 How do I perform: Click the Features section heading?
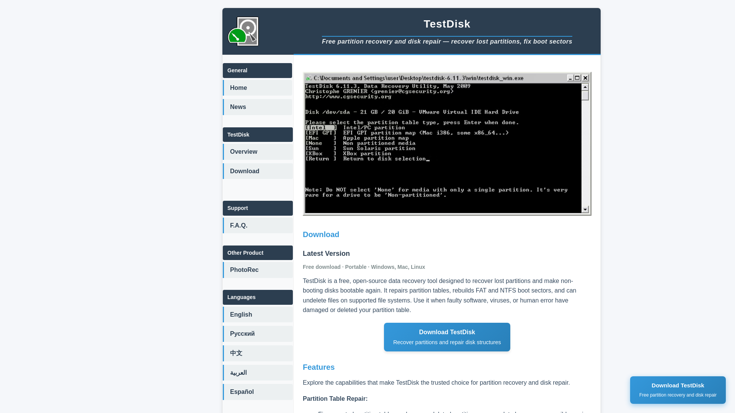click(318, 367)
